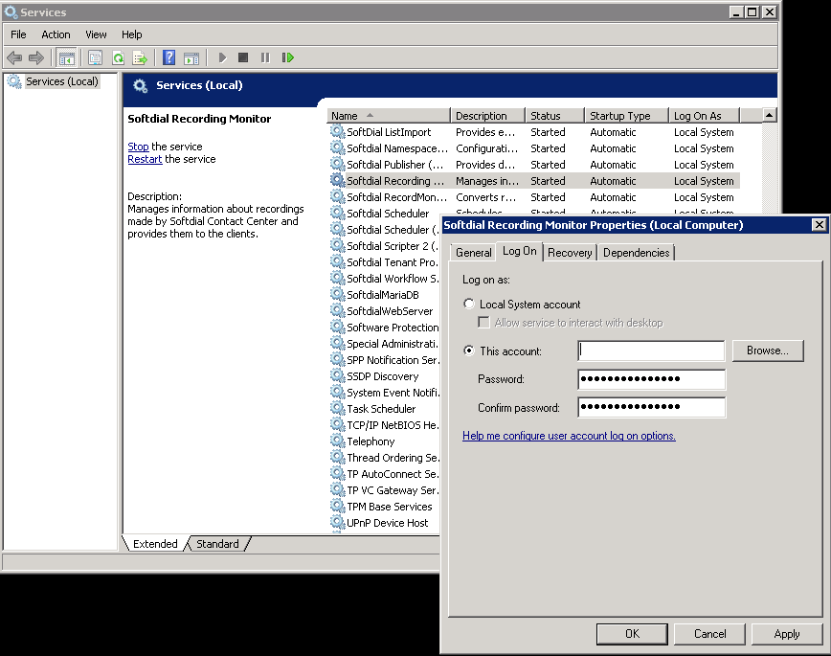Select Services (Local) in console tree
831x656 pixels.
tap(62, 81)
